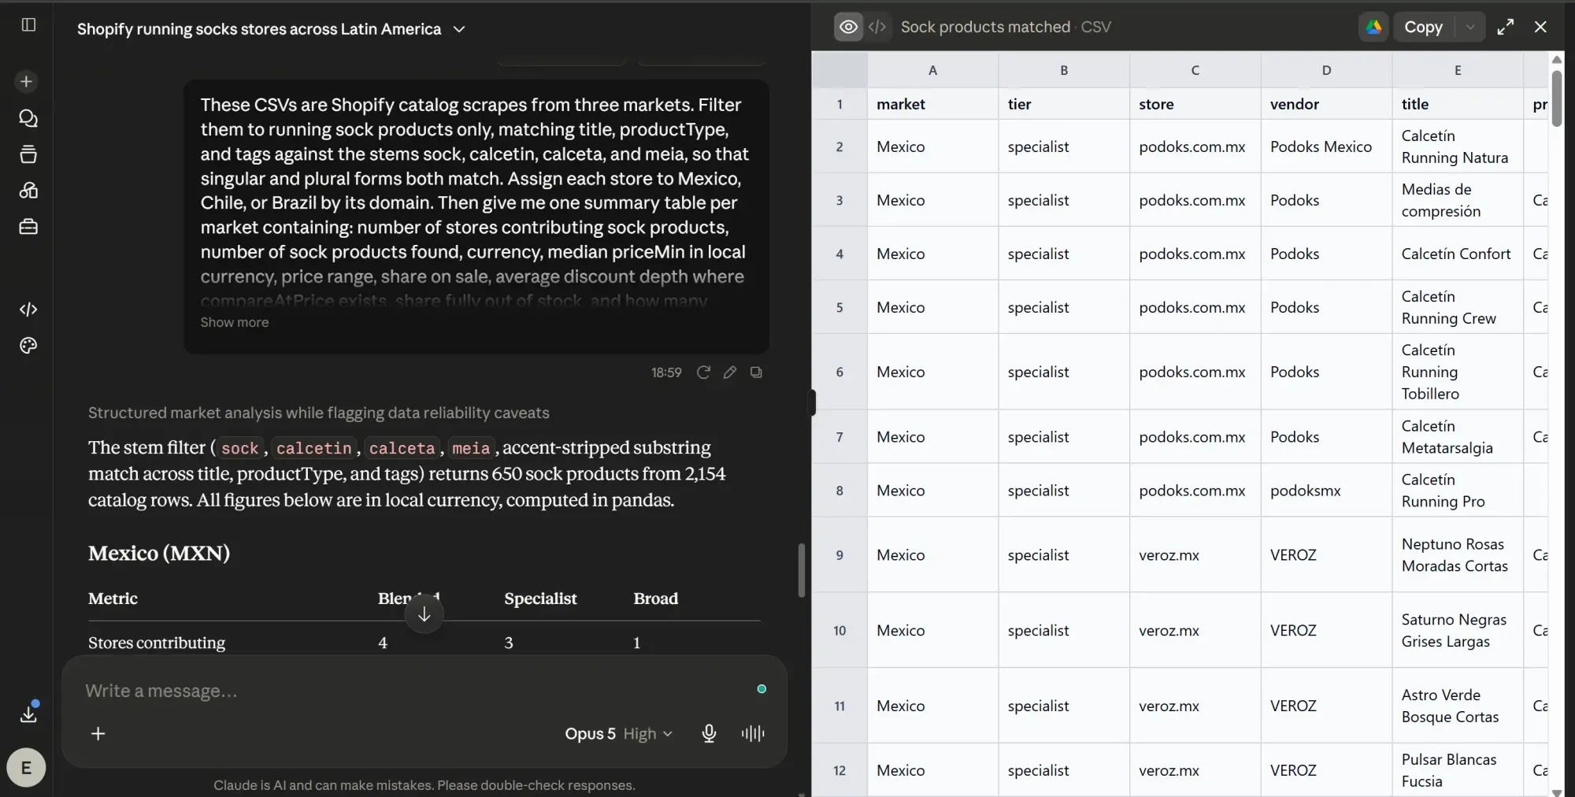Open the code icon in sidebar

point(28,310)
